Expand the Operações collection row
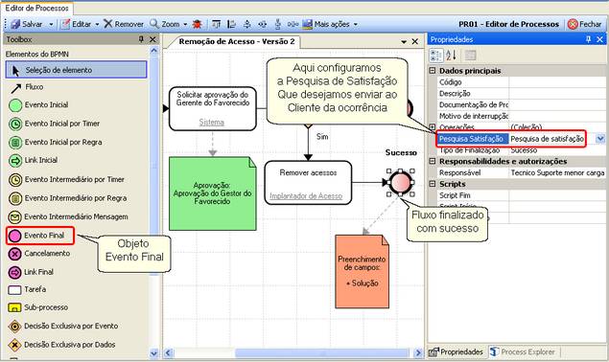609x362 pixels. click(x=433, y=126)
